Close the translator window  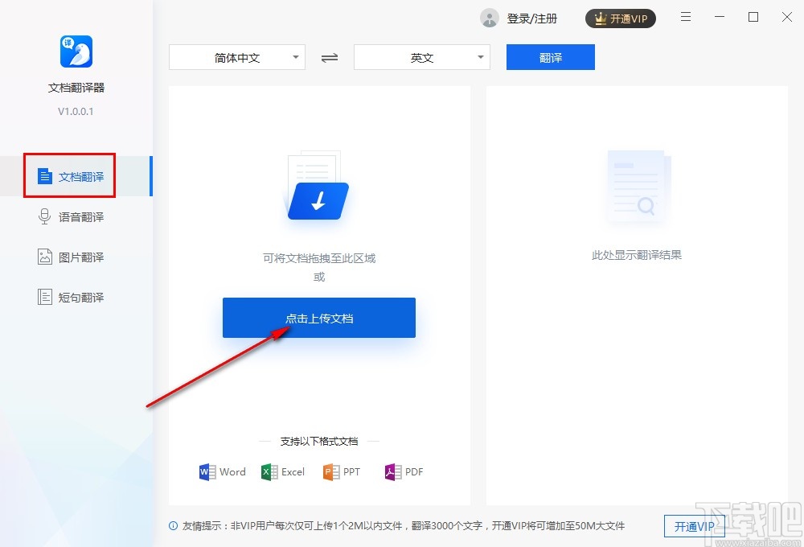point(787,17)
